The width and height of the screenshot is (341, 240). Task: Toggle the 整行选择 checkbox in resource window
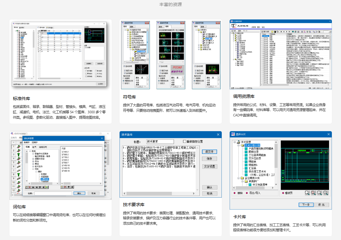pyautogui.click(x=262, y=32)
